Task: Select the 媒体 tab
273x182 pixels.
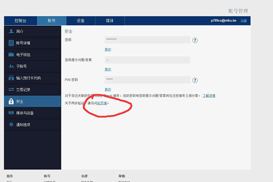Action: coord(110,21)
